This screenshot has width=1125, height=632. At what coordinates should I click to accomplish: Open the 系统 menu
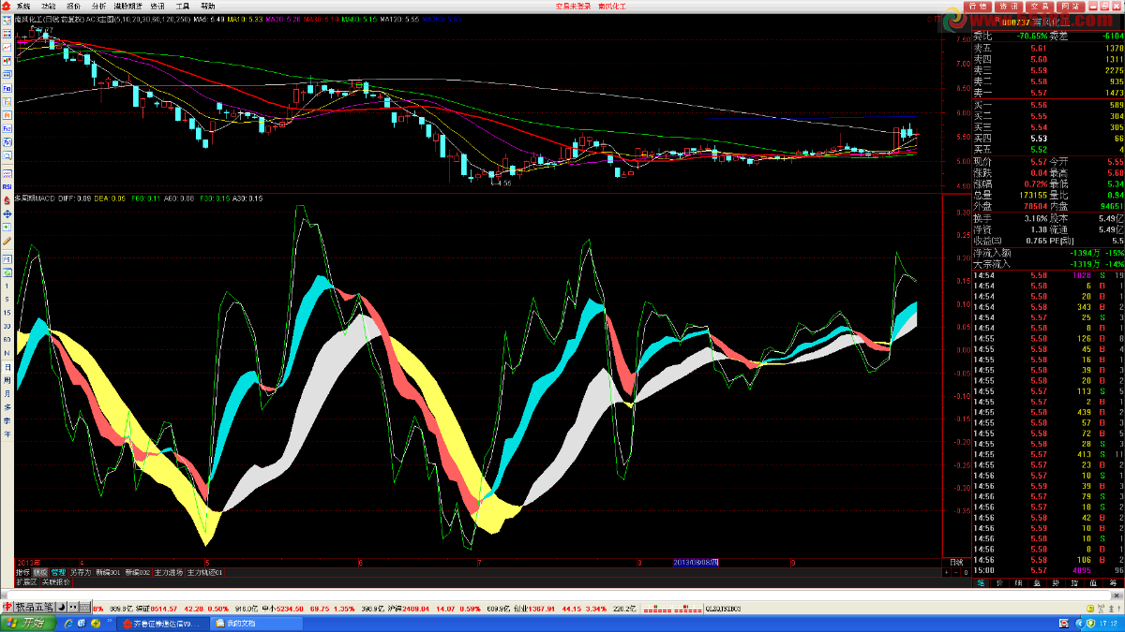point(23,6)
